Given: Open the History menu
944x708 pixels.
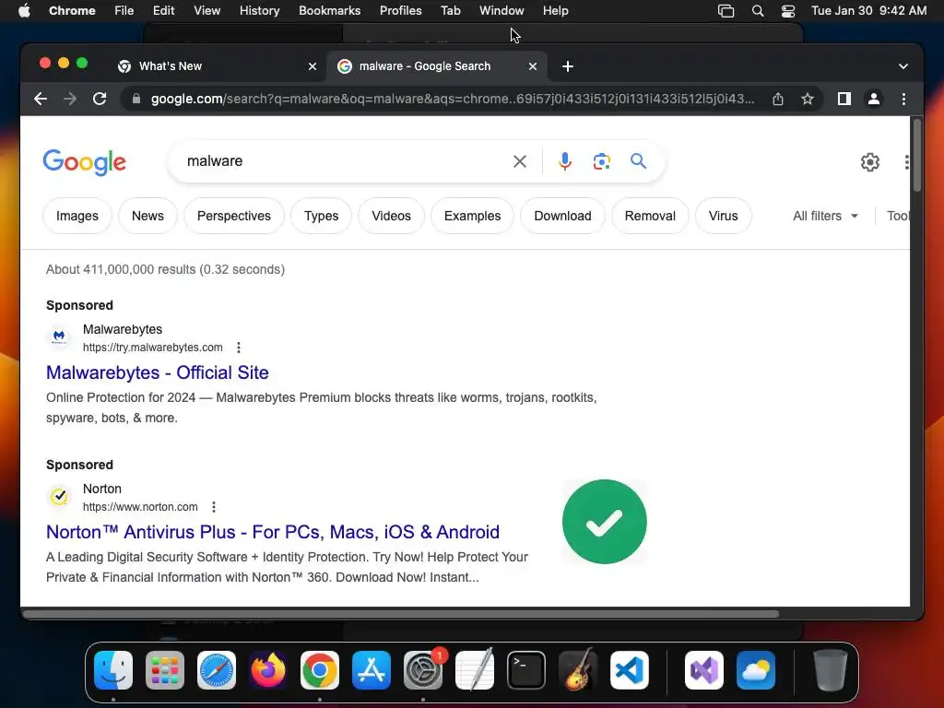Looking at the screenshot, I should pyautogui.click(x=259, y=11).
